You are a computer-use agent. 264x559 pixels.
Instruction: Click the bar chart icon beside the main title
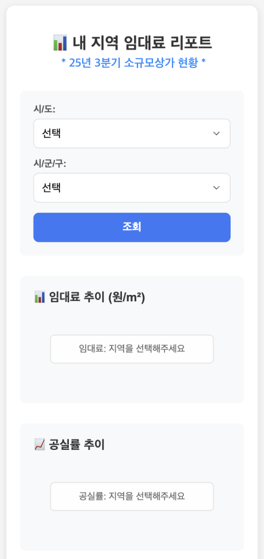(60, 43)
